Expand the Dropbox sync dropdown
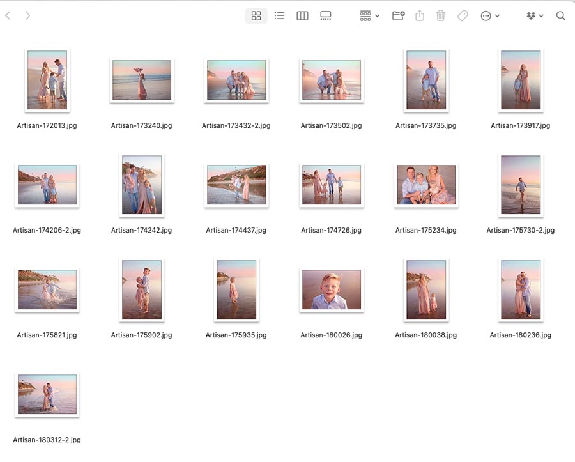Viewport: 575px width, 462px height. [542, 15]
